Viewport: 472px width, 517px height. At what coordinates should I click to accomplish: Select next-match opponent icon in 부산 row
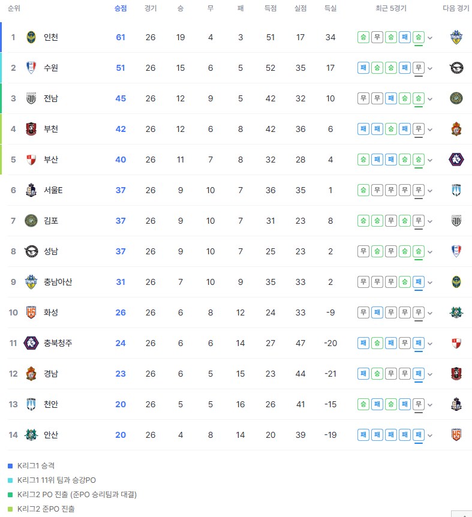(x=456, y=160)
